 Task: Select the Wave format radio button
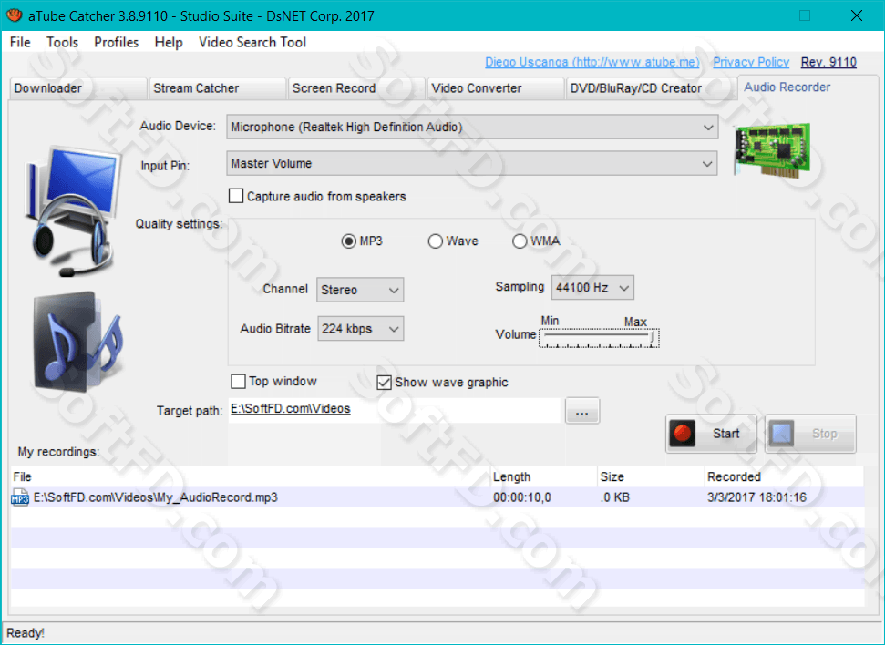435,241
